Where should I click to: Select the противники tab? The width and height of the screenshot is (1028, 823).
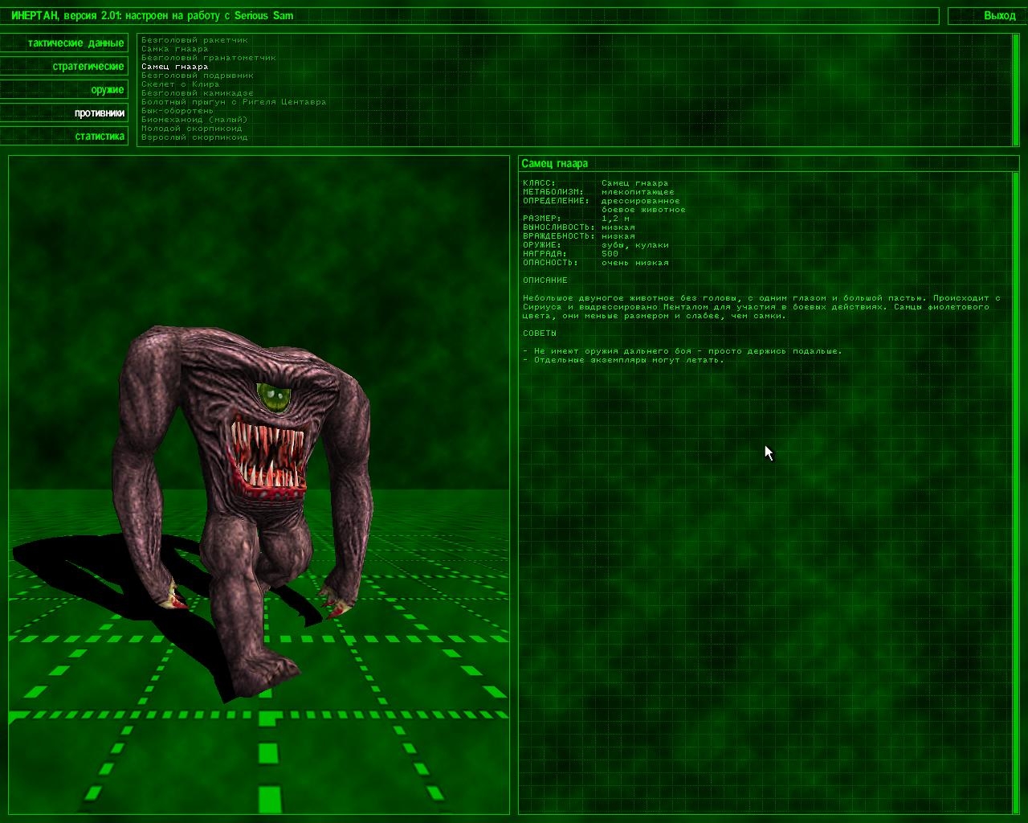coord(64,113)
